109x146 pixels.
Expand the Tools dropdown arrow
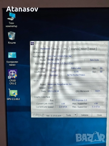click(x=75, y=115)
